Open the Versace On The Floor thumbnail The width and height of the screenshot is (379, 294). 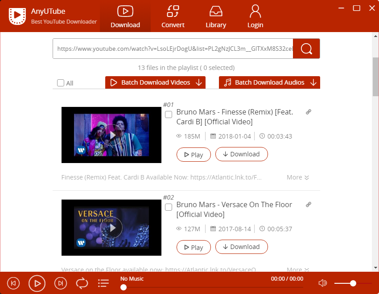click(x=111, y=228)
